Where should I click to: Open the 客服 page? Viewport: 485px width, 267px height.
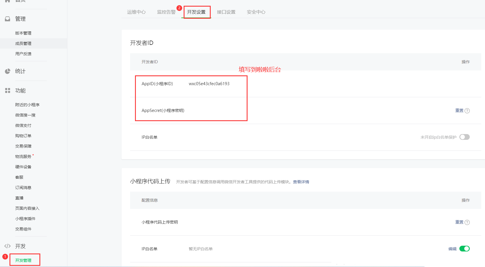(x=19, y=177)
